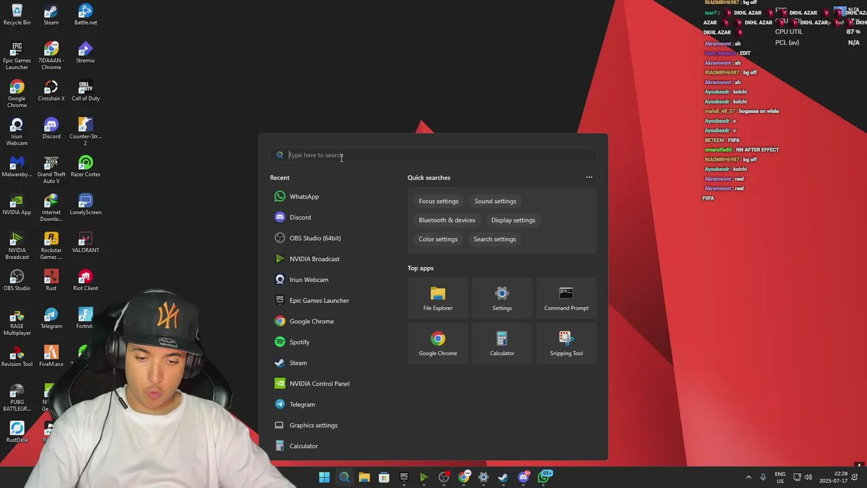
Task: Select the FiveM.exe desktop shortcut
Action: (51, 357)
